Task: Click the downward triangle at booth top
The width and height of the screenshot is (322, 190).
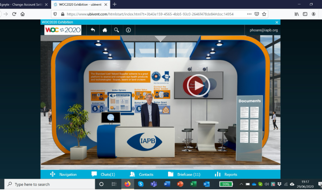Action: coord(160,38)
